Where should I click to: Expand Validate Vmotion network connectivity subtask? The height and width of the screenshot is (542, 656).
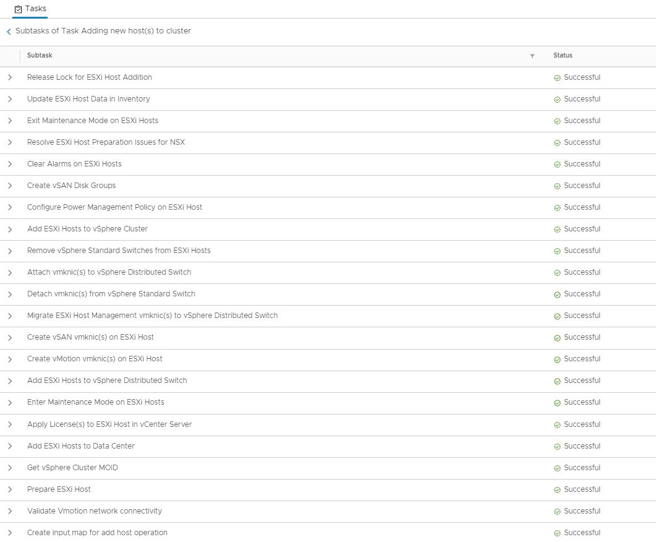10,511
